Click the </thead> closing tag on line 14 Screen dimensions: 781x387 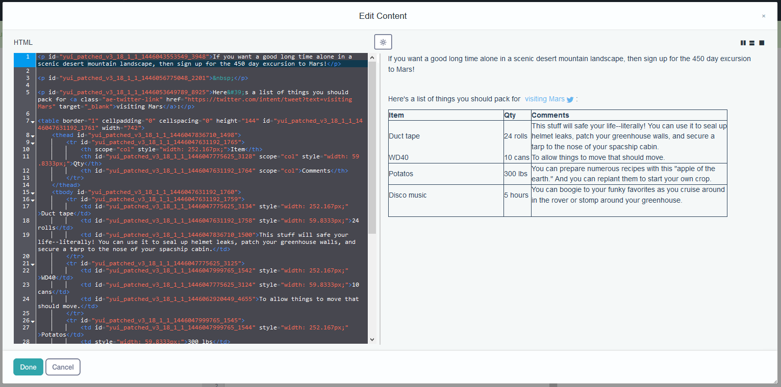(x=66, y=185)
